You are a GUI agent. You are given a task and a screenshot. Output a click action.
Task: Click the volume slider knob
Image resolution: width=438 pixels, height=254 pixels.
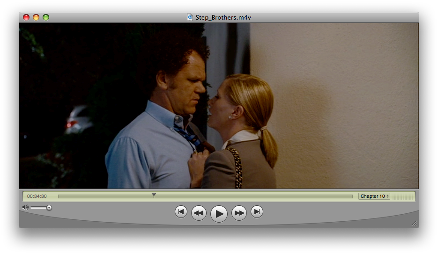pos(49,207)
